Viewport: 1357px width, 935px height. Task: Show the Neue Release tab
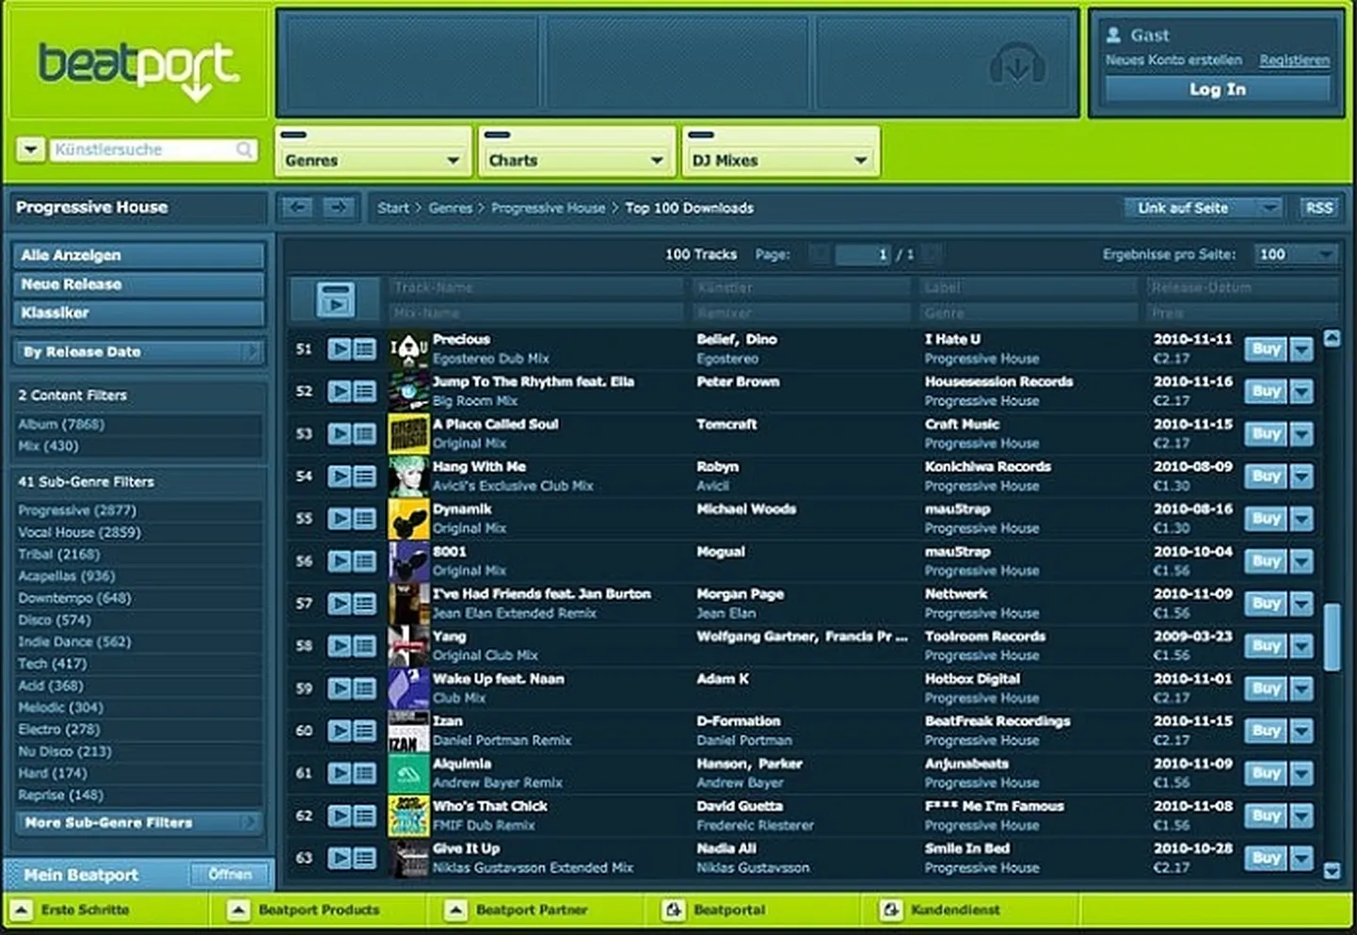coord(137,284)
